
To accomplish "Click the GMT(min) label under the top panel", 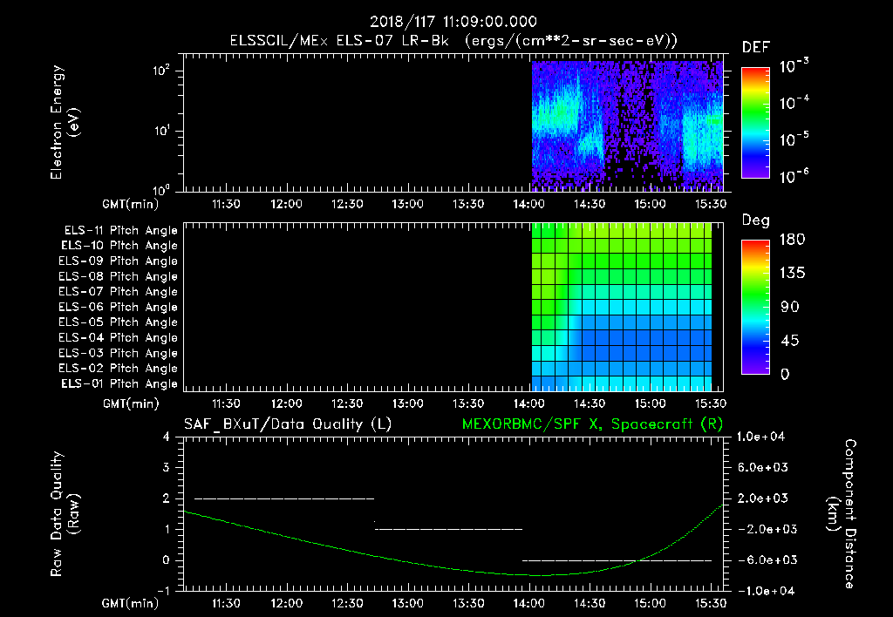I will (x=131, y=204).
